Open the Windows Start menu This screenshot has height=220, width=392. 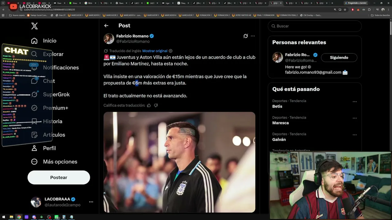[x=4, y=217]
